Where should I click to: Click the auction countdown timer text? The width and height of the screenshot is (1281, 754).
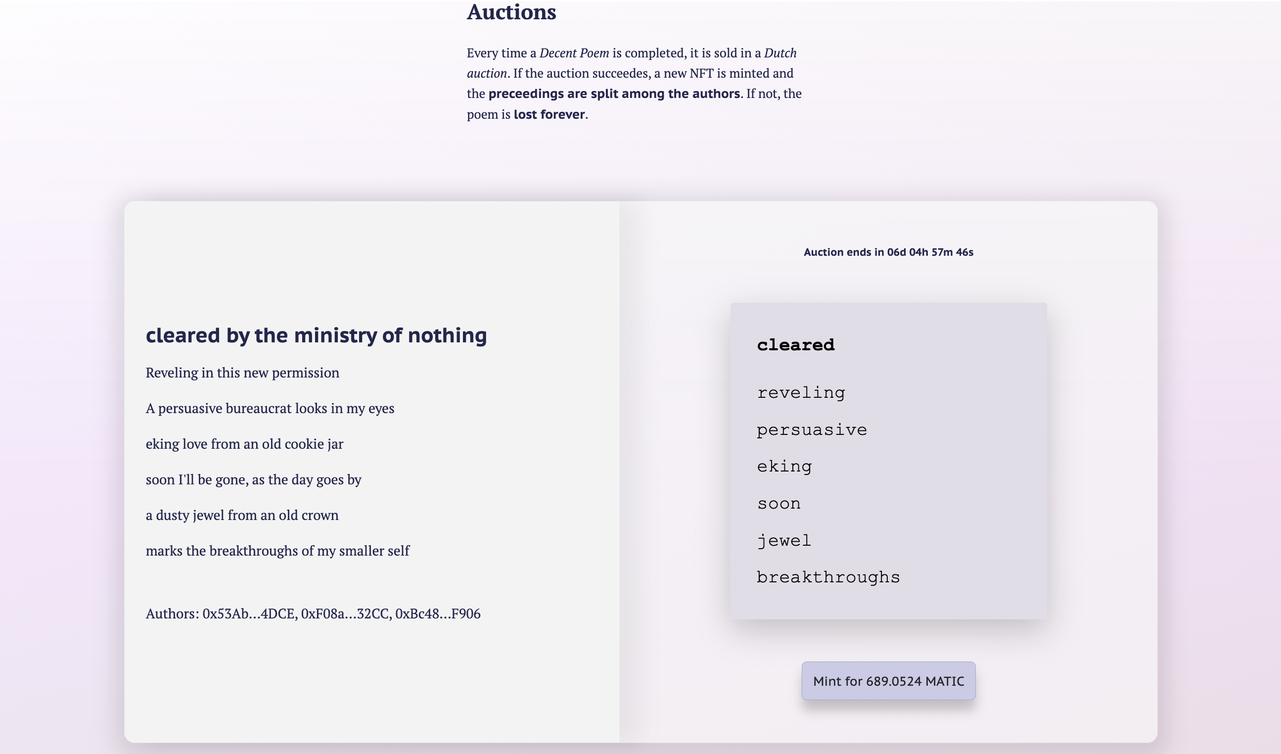click(888, 252)
